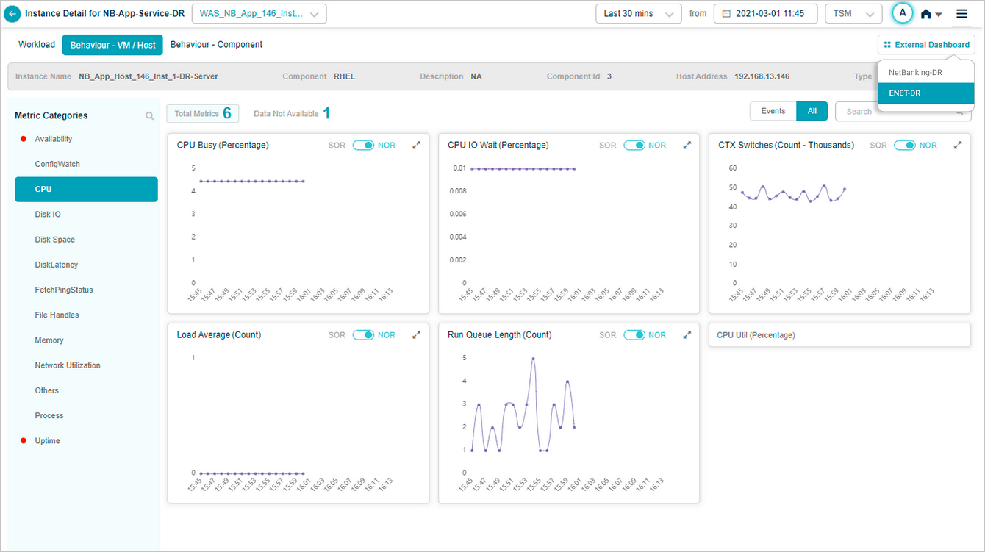Click the back arrow icon
The image size is (985, 552).
click(12, 14)
